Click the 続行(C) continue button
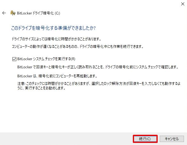Image resolution: width=187 pixels, height=145 pixels. tap(145, 139)
